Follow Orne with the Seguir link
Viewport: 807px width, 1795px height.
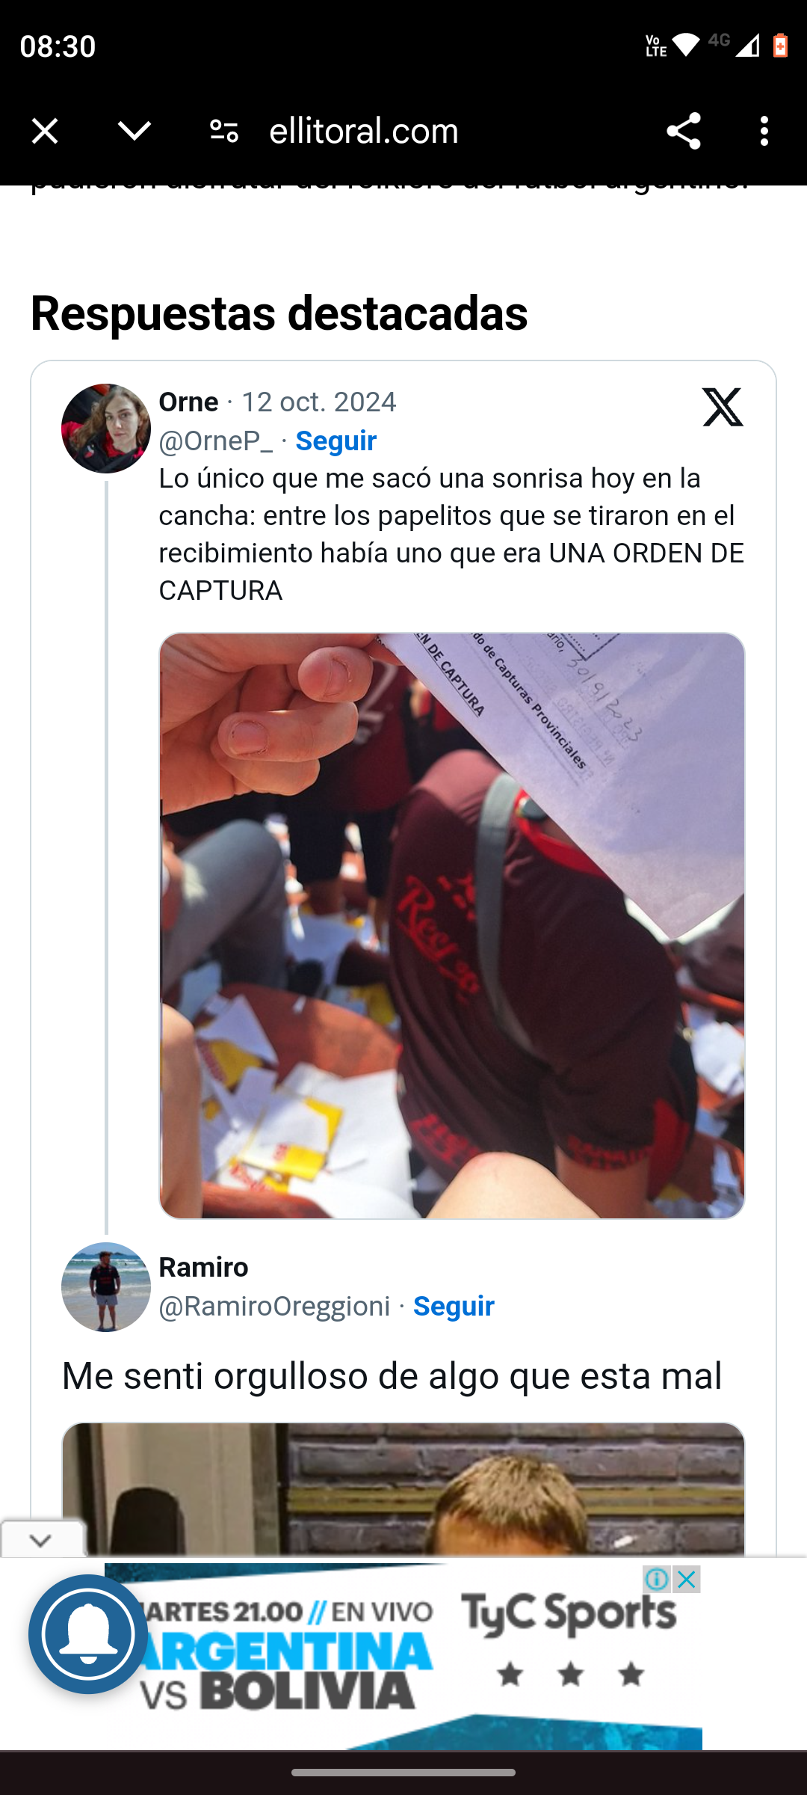tap(336, 441)
